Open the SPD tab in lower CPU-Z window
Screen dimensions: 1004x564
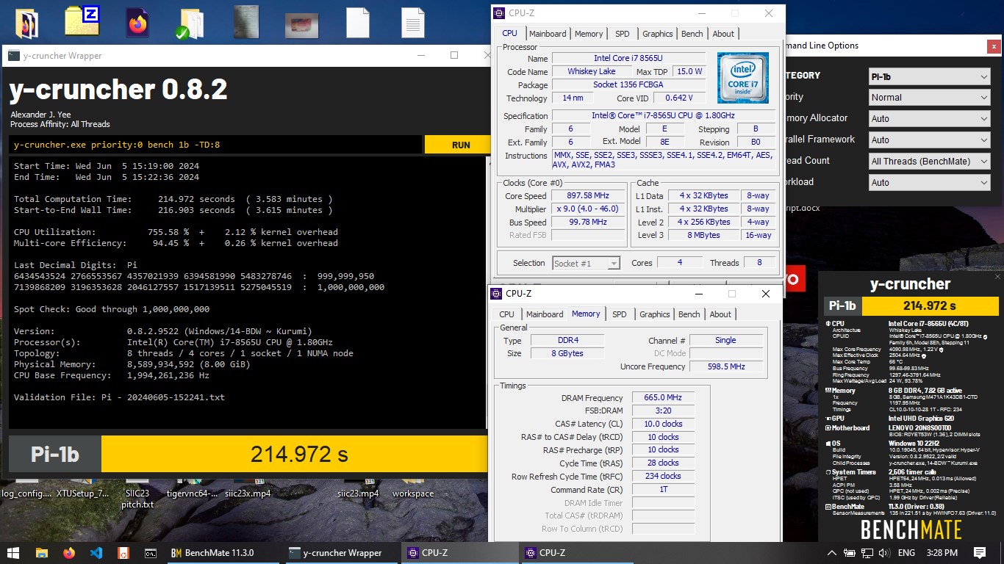[x=620, y=314]
